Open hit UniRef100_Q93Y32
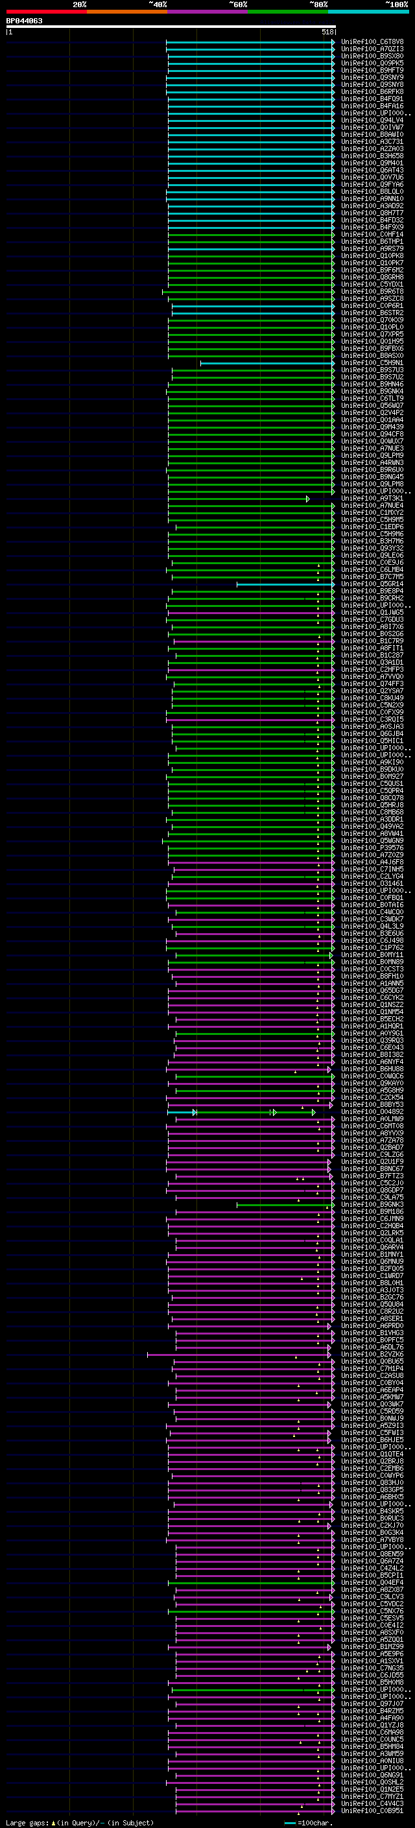Image resolution: width=415 pixels, height=1828 pixels. [x=372, y=549]
